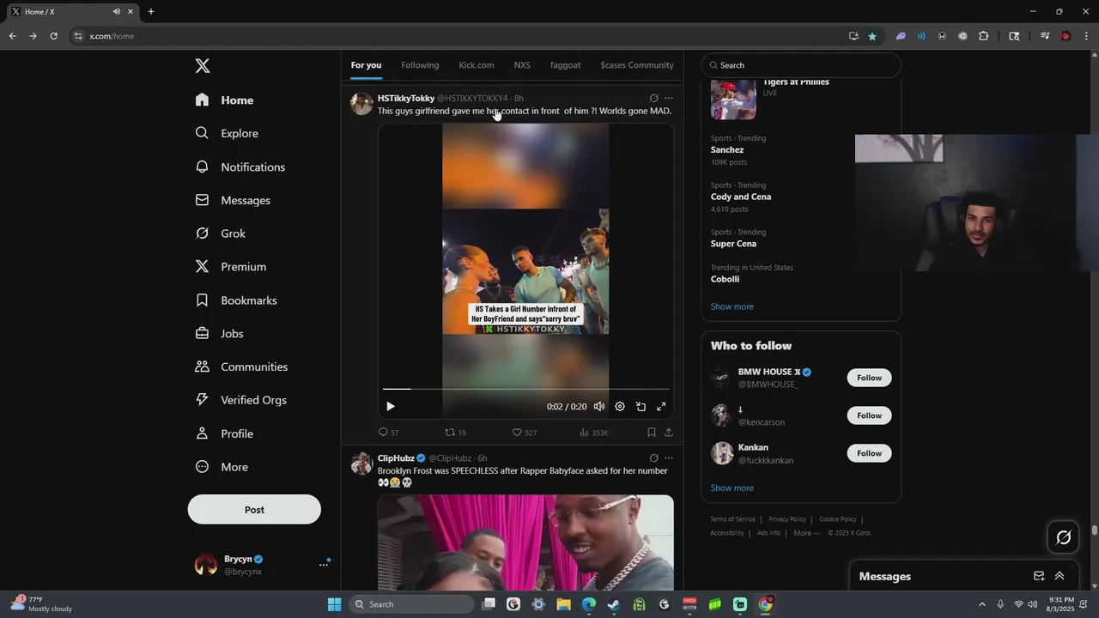Open Grok icon on ClipHubz post
This screenshot has height=618, width=1099.
point(654,458)
